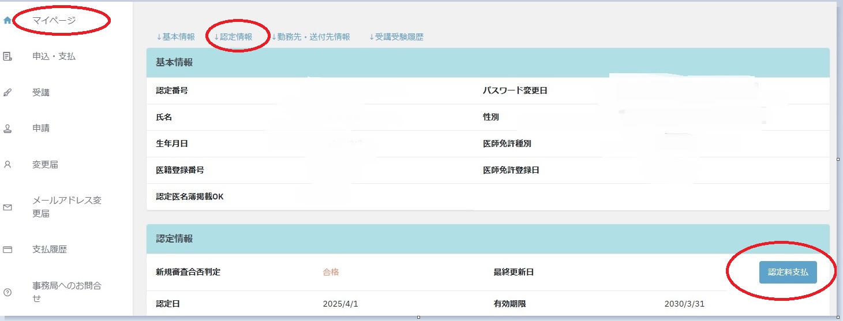Viewport: 843px width, 321px height.
Task: Jump to ↓勤務先・送付先情報 section link
Action: coord(310,37)
